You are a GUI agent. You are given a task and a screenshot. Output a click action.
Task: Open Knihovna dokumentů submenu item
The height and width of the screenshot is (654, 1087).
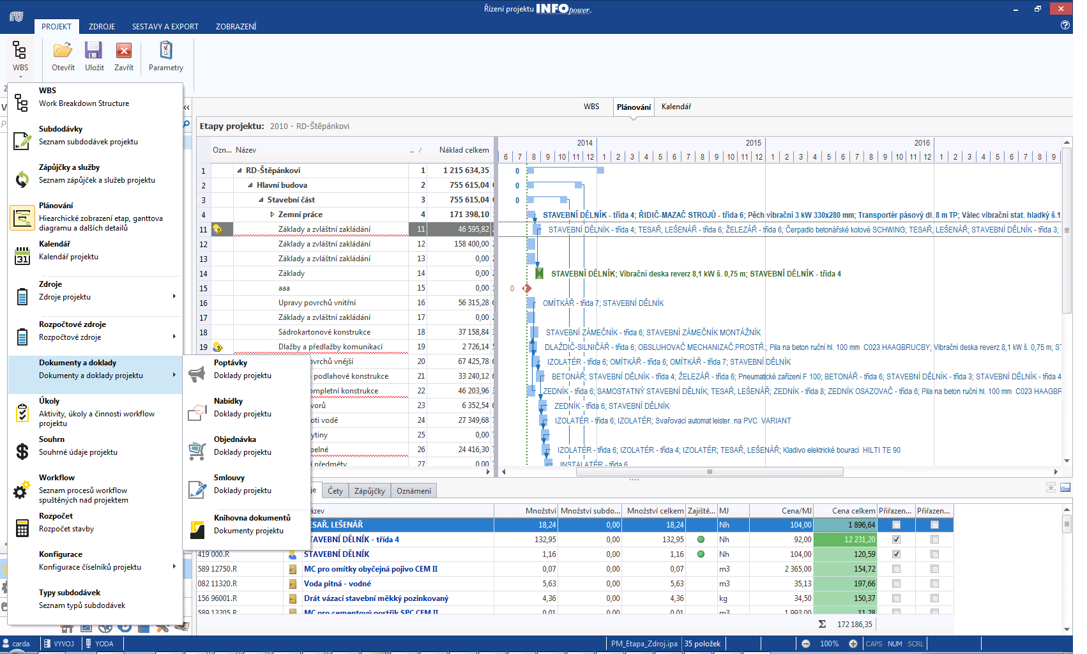[x=252, y=524]
